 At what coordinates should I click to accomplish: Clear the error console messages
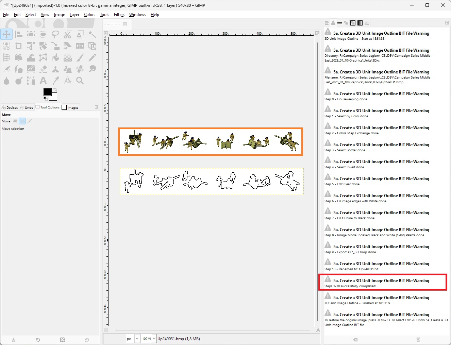point(355,340)
